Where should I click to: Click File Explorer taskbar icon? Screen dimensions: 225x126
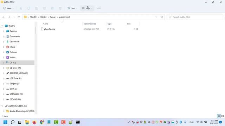point(27,122)
